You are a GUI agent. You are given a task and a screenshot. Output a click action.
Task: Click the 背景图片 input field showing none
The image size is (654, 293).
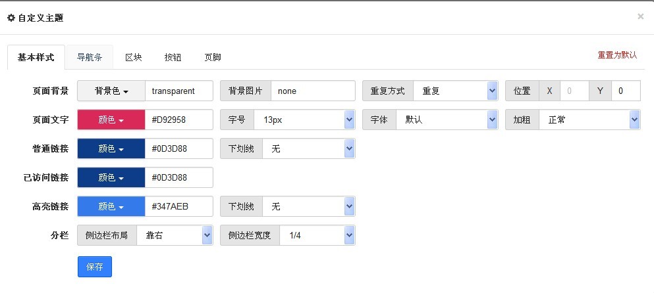point(313,91)
